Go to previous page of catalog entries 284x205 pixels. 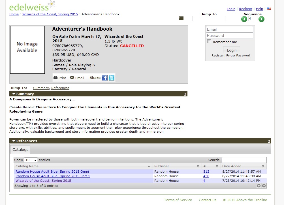click(259, 186)
